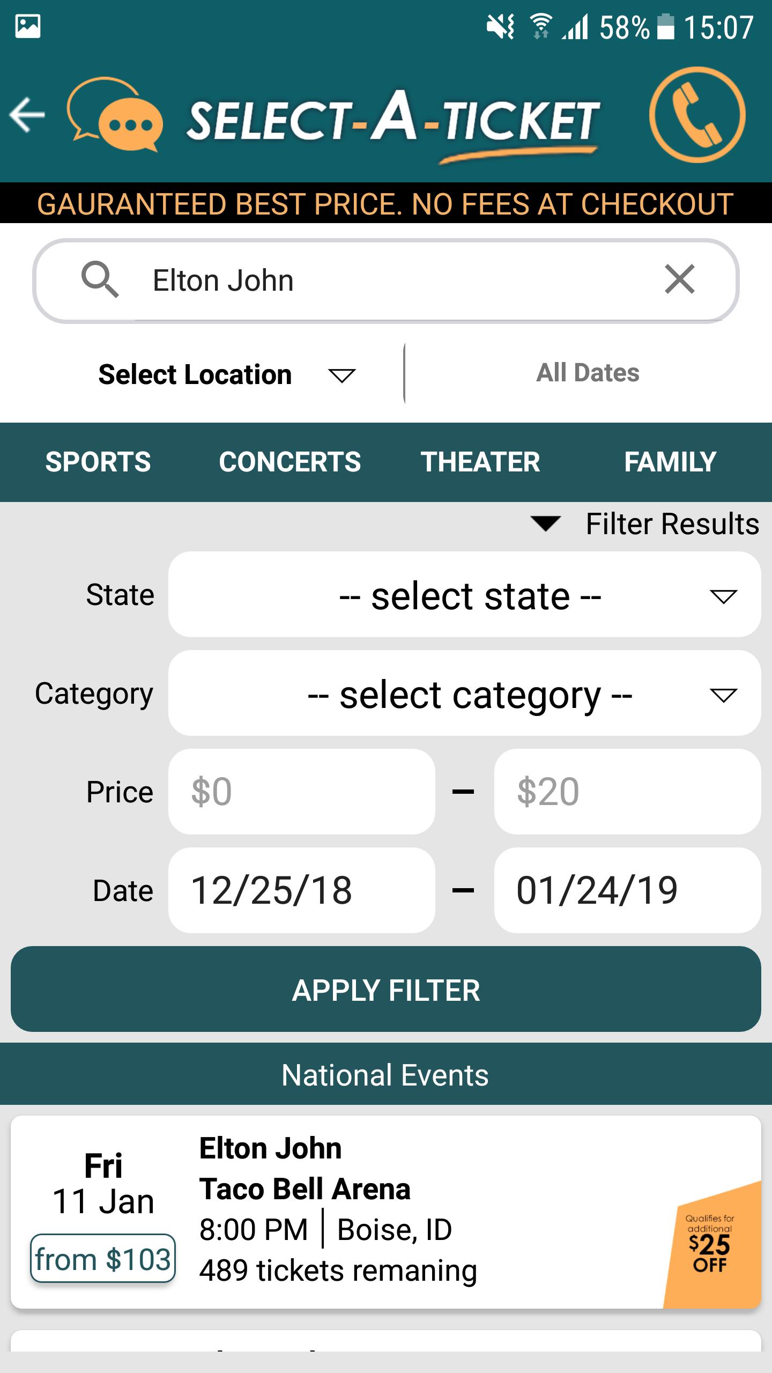Switch to the Concerts tab
Screen dimensions: 772x1373
tap(289, 462)
